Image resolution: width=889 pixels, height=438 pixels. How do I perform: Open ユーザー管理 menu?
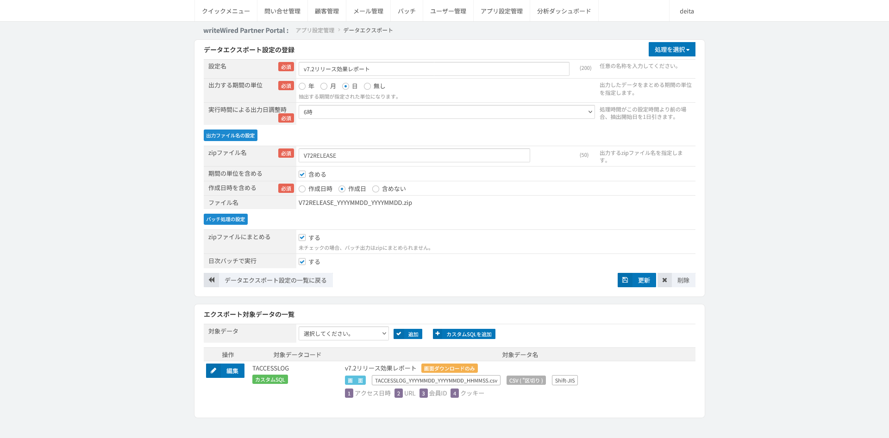[448, 11]
